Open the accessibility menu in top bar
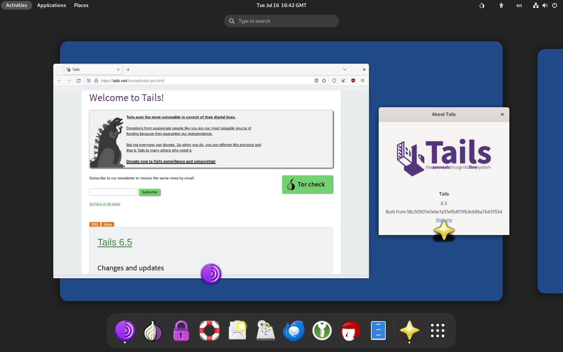This screenshot has height=352, width=563. click(x=501, y=5)
